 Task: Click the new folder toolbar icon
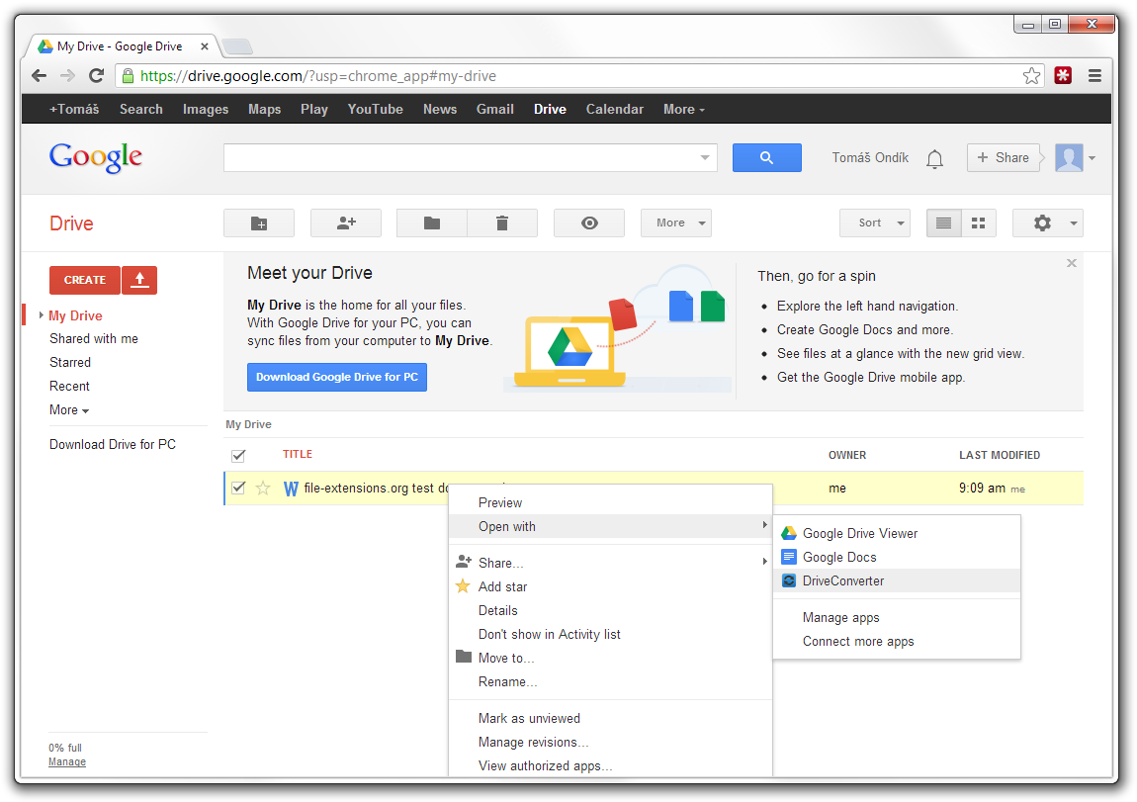pos(259,223)
